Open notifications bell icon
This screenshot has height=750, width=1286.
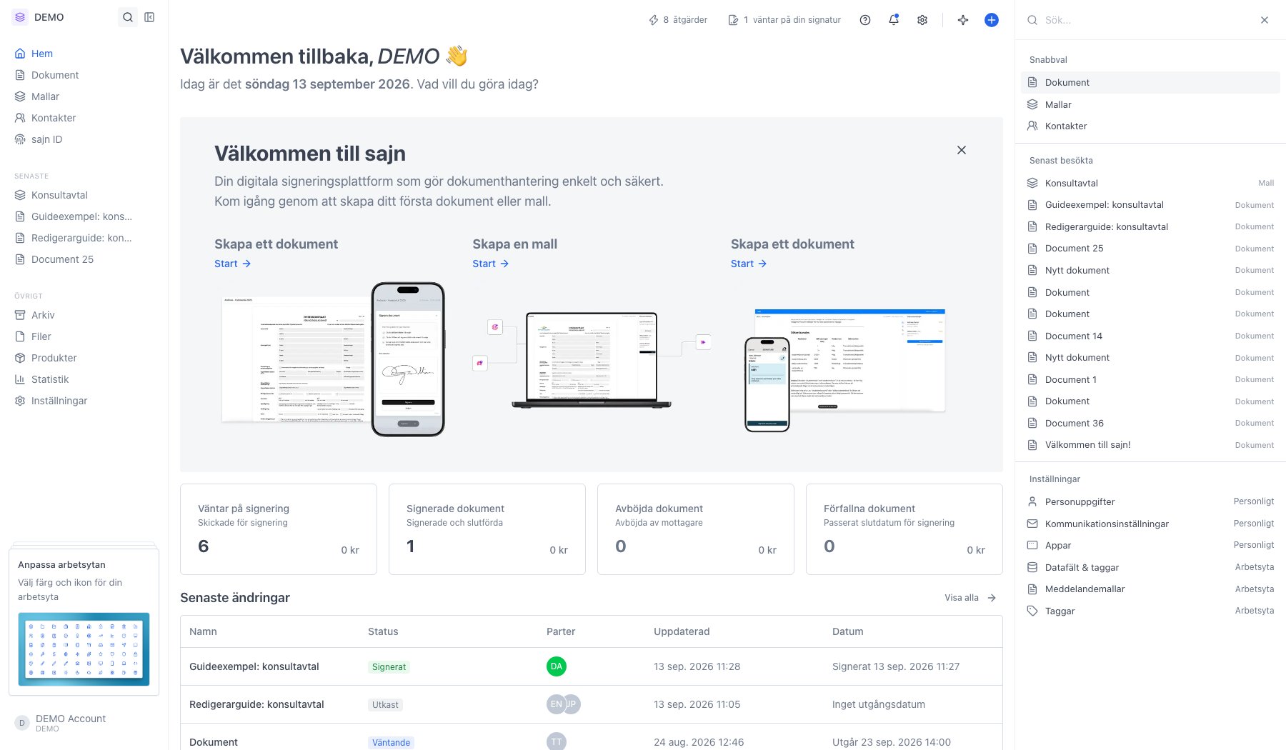[x=894, y=20]
